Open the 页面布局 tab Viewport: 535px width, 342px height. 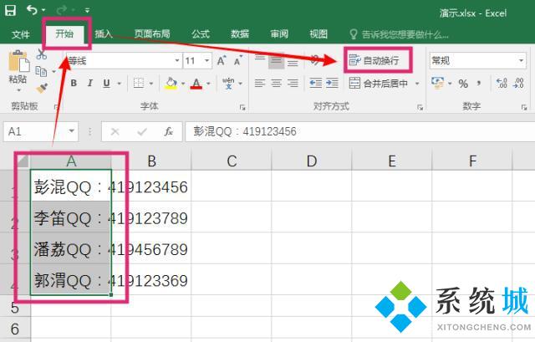click(x=152, y=33)
